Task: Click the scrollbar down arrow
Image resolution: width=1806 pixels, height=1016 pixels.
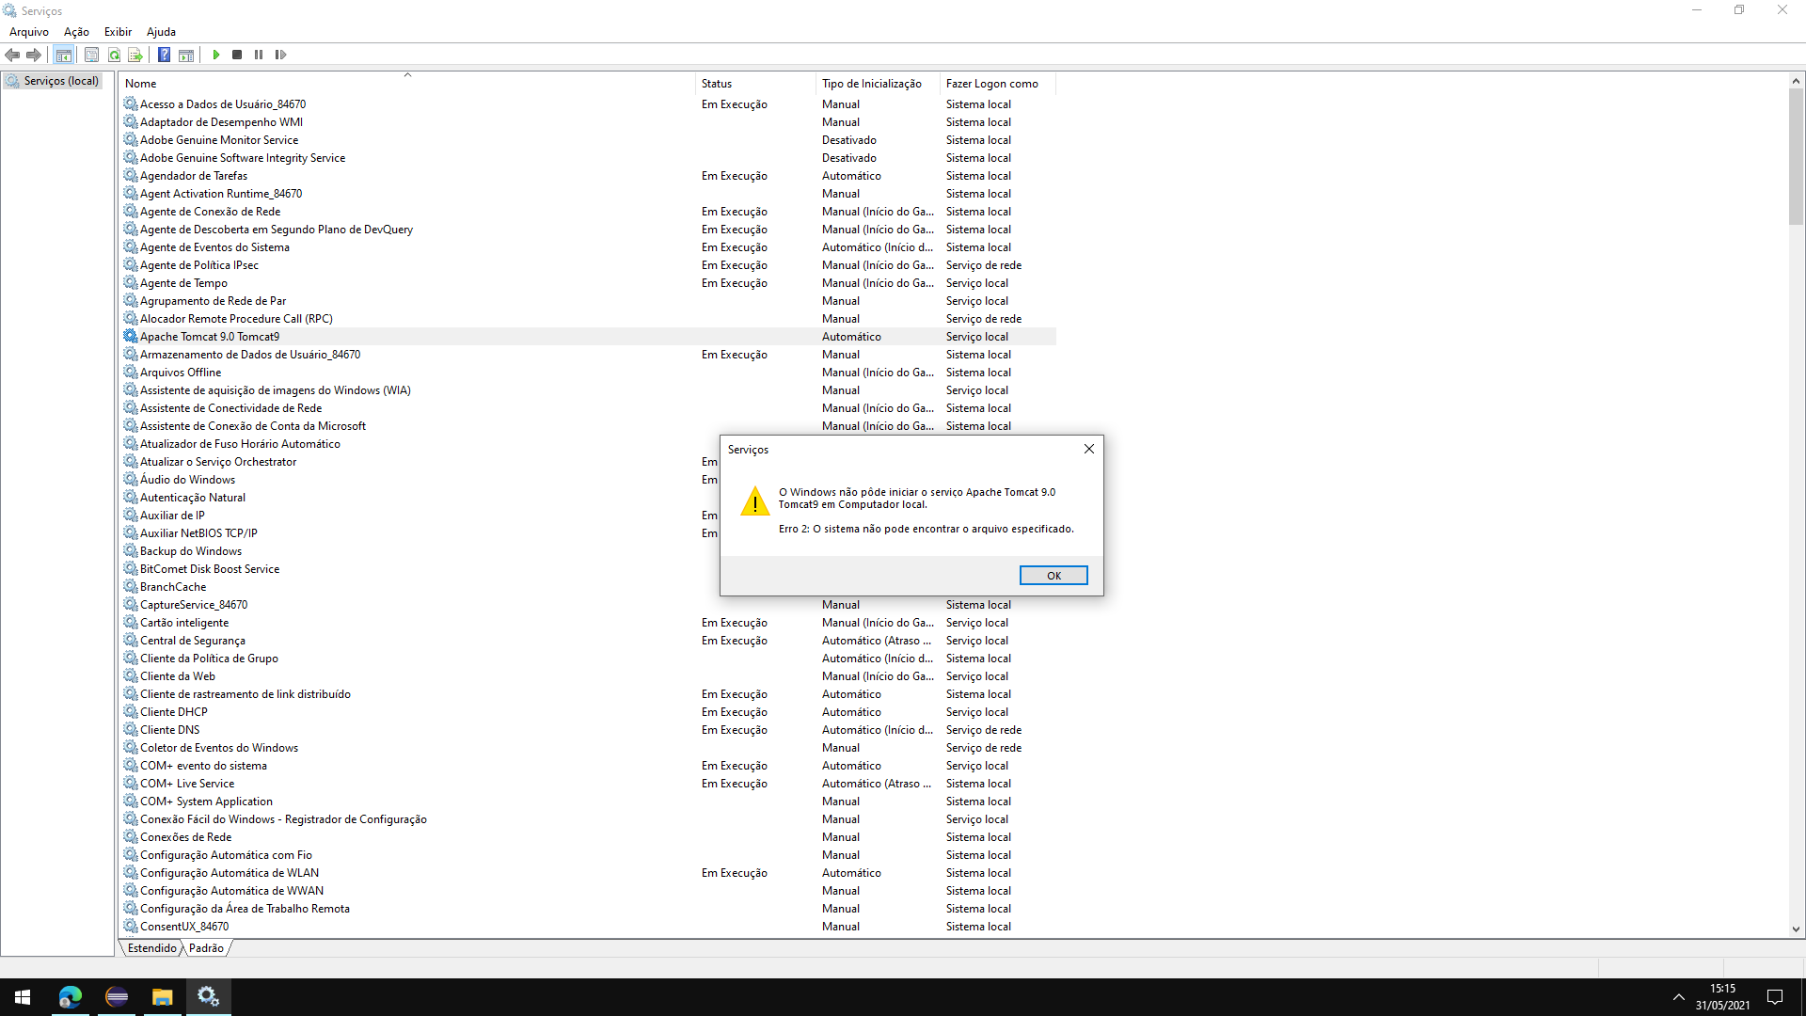Action: [x=1796, y=929]
